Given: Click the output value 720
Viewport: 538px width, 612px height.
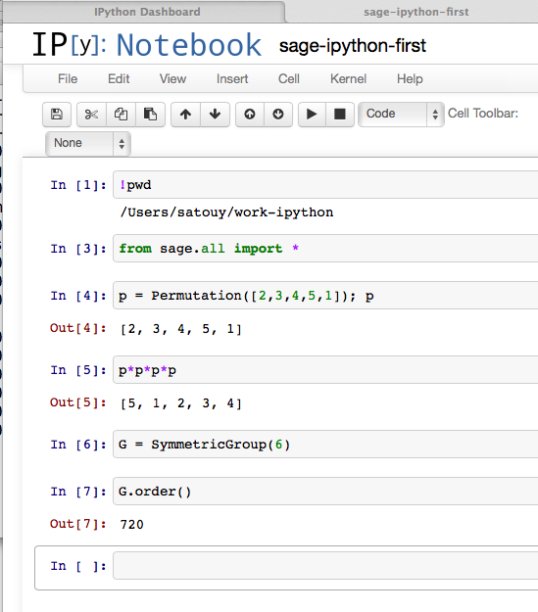Looking at the screenshot, I should [131, 524].
